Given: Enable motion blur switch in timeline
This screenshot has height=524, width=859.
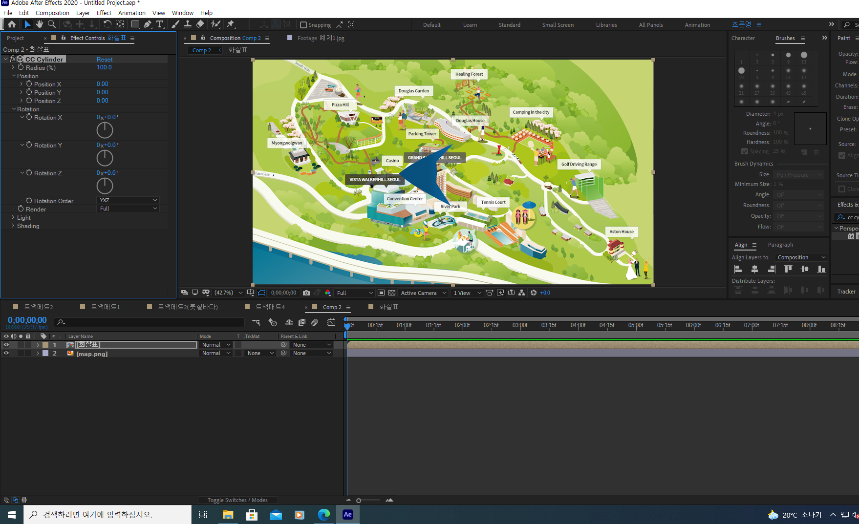Looking at the screenshot, I should (315, 322).
